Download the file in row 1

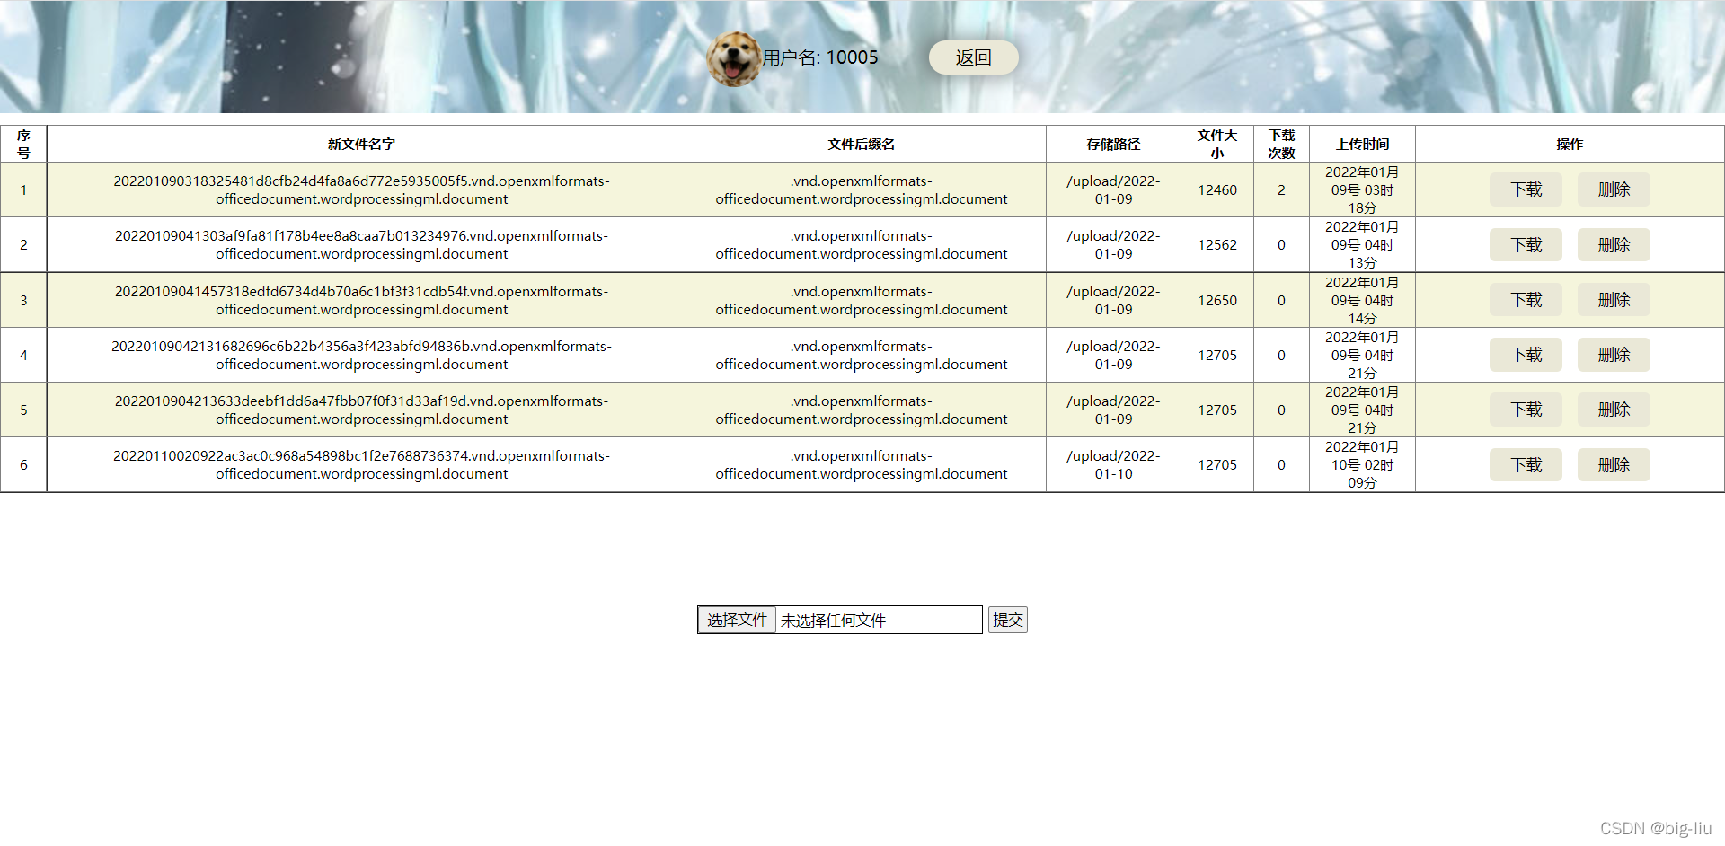tap(1526, 189)
